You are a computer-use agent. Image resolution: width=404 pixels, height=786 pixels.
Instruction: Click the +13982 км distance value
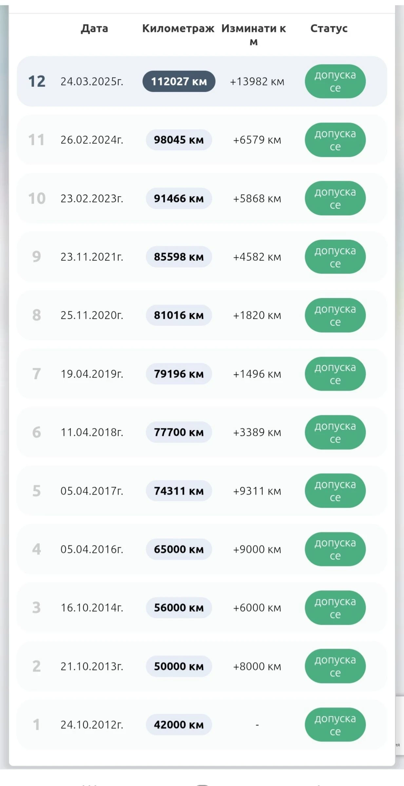pos(257,81)
